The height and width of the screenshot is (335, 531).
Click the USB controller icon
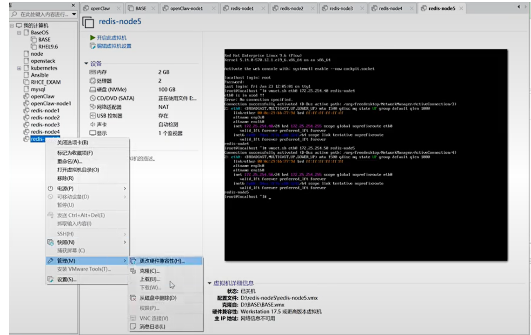(x=93, y=116)
